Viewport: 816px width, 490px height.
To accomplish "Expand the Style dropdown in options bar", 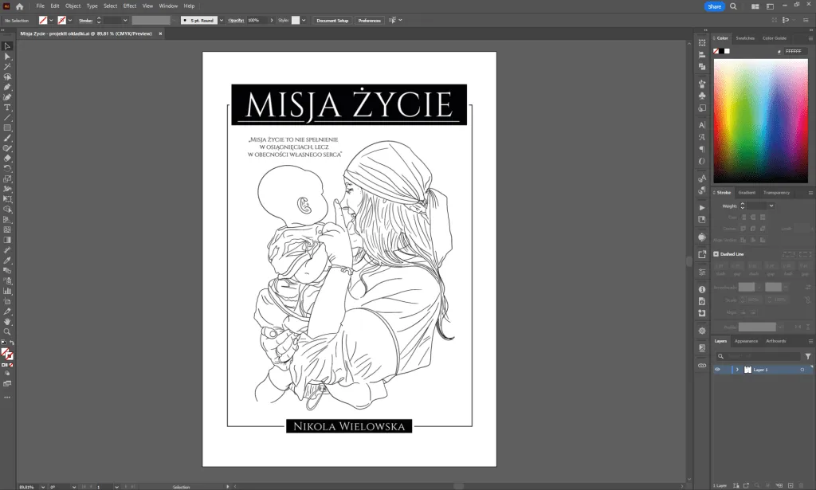I will click(304, 20).
